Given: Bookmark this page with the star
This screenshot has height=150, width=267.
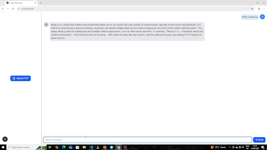Looking at the screenshot, I should [252, 9].
